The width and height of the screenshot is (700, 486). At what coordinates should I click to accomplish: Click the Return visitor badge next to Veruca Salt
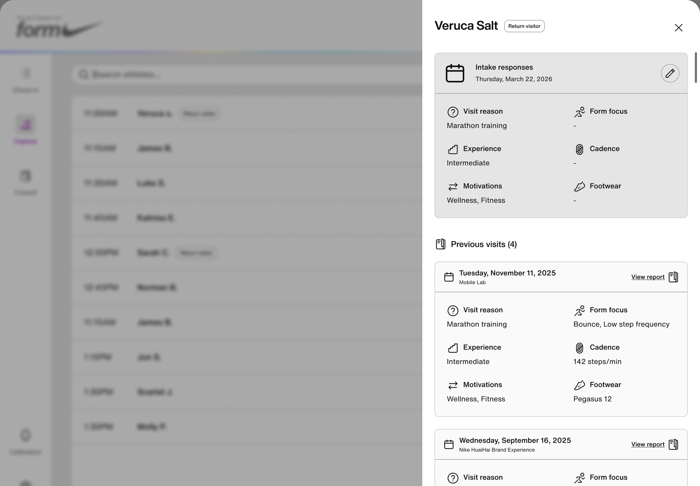pyautogui.click(x=524, y=26)
